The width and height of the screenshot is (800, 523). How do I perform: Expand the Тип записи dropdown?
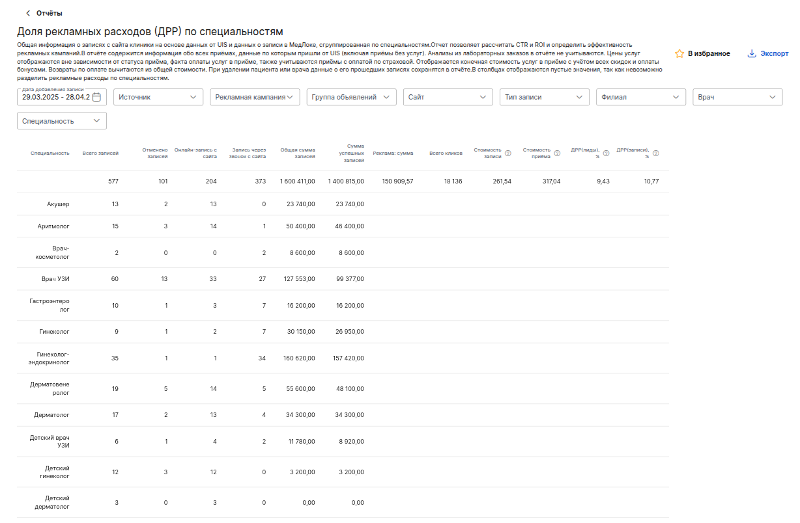tap(545, 97)
